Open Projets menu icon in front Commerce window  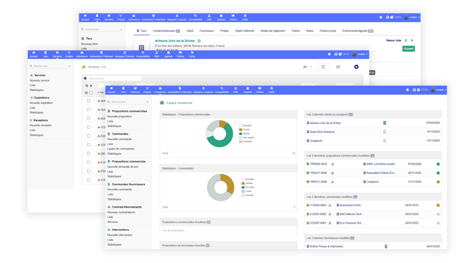(x=147, y=88)
